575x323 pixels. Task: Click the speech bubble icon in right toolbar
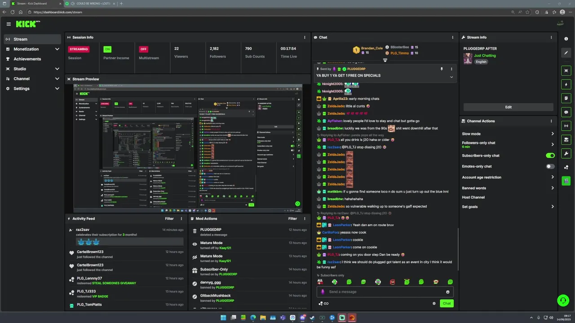pos(566,112)
